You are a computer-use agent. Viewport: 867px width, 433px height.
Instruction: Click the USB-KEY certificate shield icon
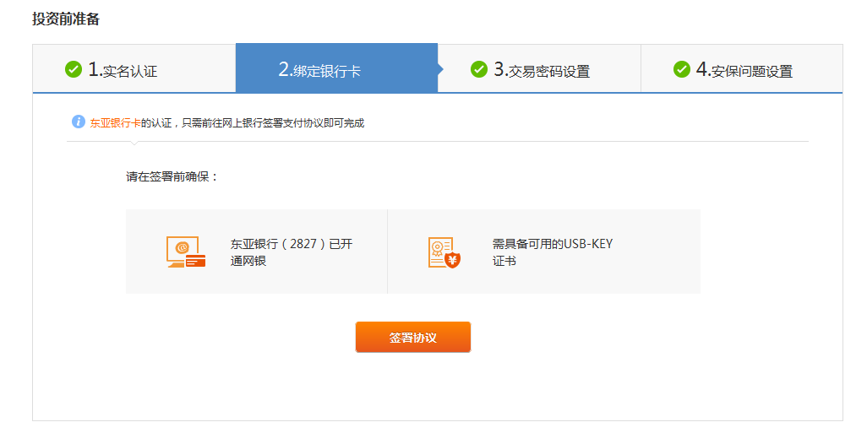point(444,252)
